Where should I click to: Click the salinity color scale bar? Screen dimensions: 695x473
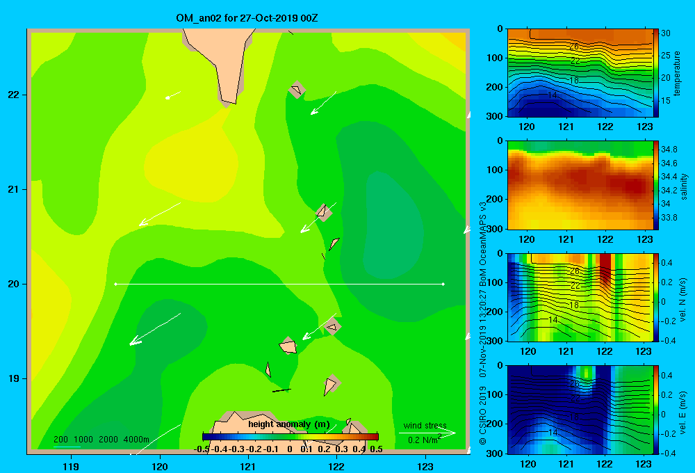[656, 185]
